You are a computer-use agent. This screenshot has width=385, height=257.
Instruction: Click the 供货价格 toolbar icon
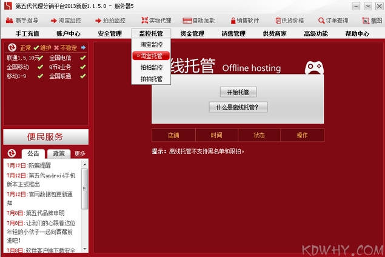pyautogui.click(x=276, y=20)
